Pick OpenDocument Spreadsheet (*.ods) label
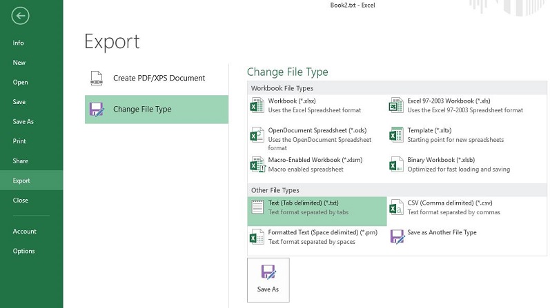 (x=317, y=130)
